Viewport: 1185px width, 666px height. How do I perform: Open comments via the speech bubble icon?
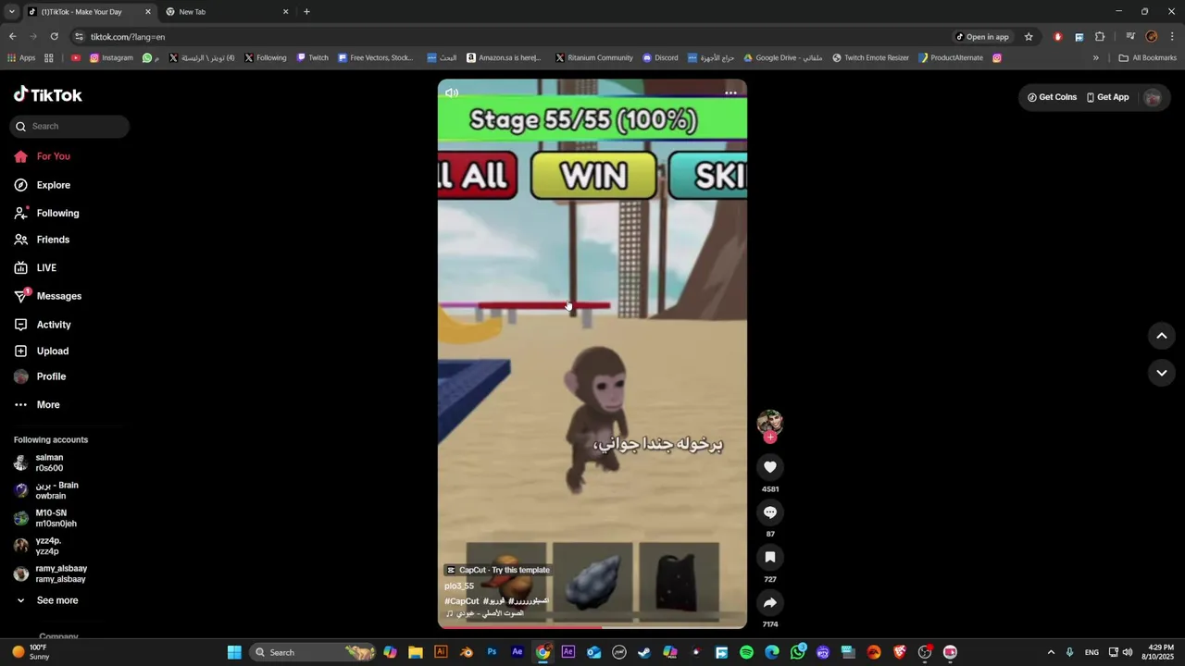click(769, 512)
